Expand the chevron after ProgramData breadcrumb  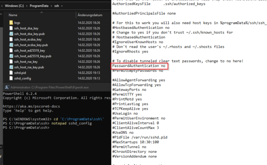[x=51, y=6]
